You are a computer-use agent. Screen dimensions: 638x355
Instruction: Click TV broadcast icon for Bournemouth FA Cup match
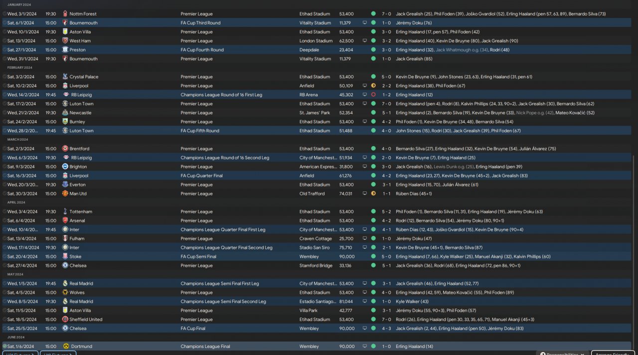tap(364, 23)
